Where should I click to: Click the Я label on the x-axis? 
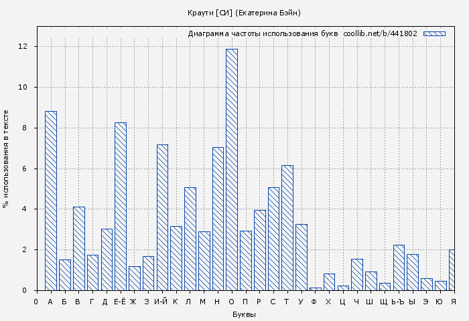(x=454, y=302)
